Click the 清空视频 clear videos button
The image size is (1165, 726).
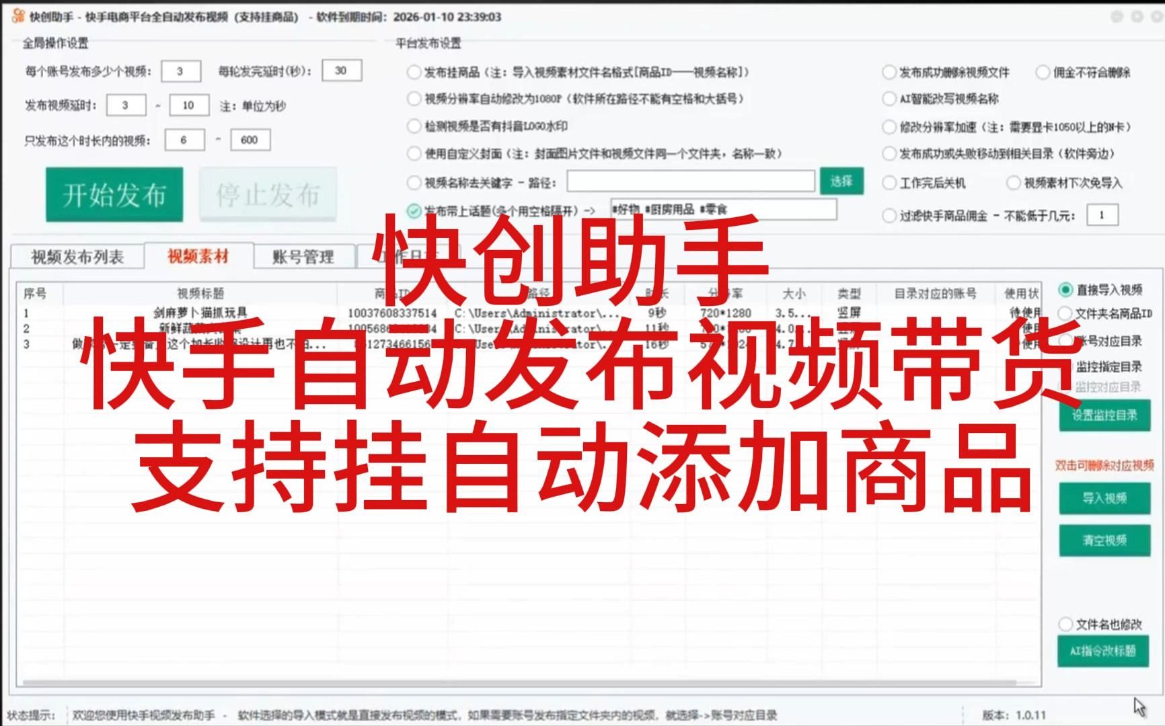tap(1104, 540)
